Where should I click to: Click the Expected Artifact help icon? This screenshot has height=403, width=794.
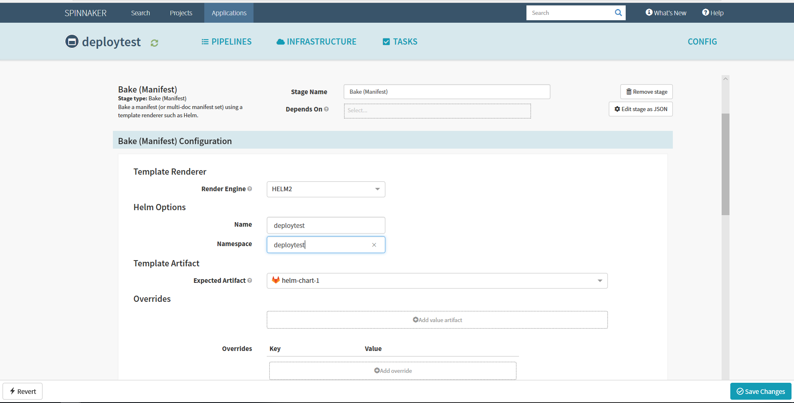tap(250, 280)
